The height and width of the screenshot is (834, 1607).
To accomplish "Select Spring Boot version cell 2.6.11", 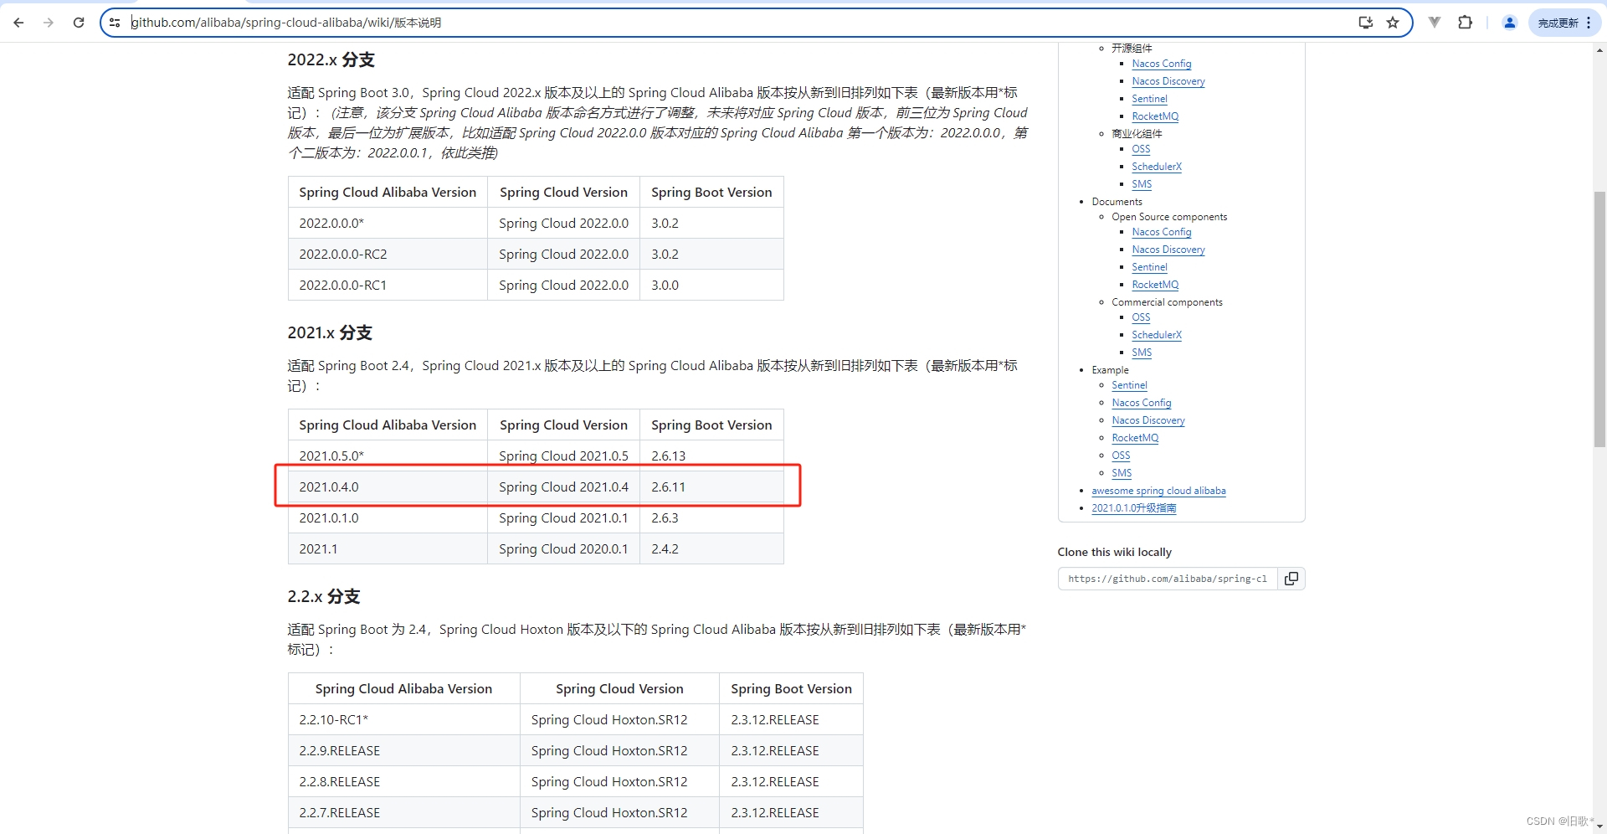I will (x=711, y=487).
